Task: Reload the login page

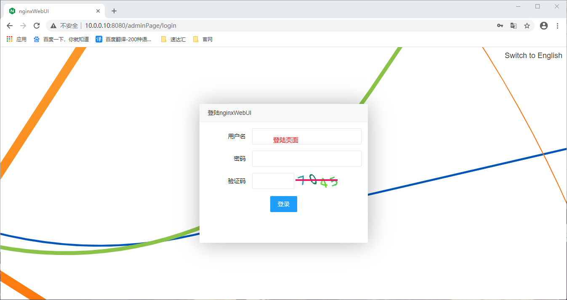Action: [x=36, y=25]
